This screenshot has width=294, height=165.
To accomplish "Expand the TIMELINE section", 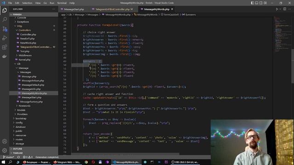I will coord(34,153).
